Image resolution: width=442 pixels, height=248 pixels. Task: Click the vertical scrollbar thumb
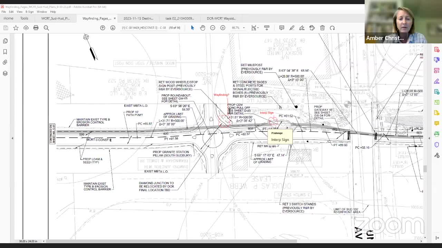tap(425, 169)
